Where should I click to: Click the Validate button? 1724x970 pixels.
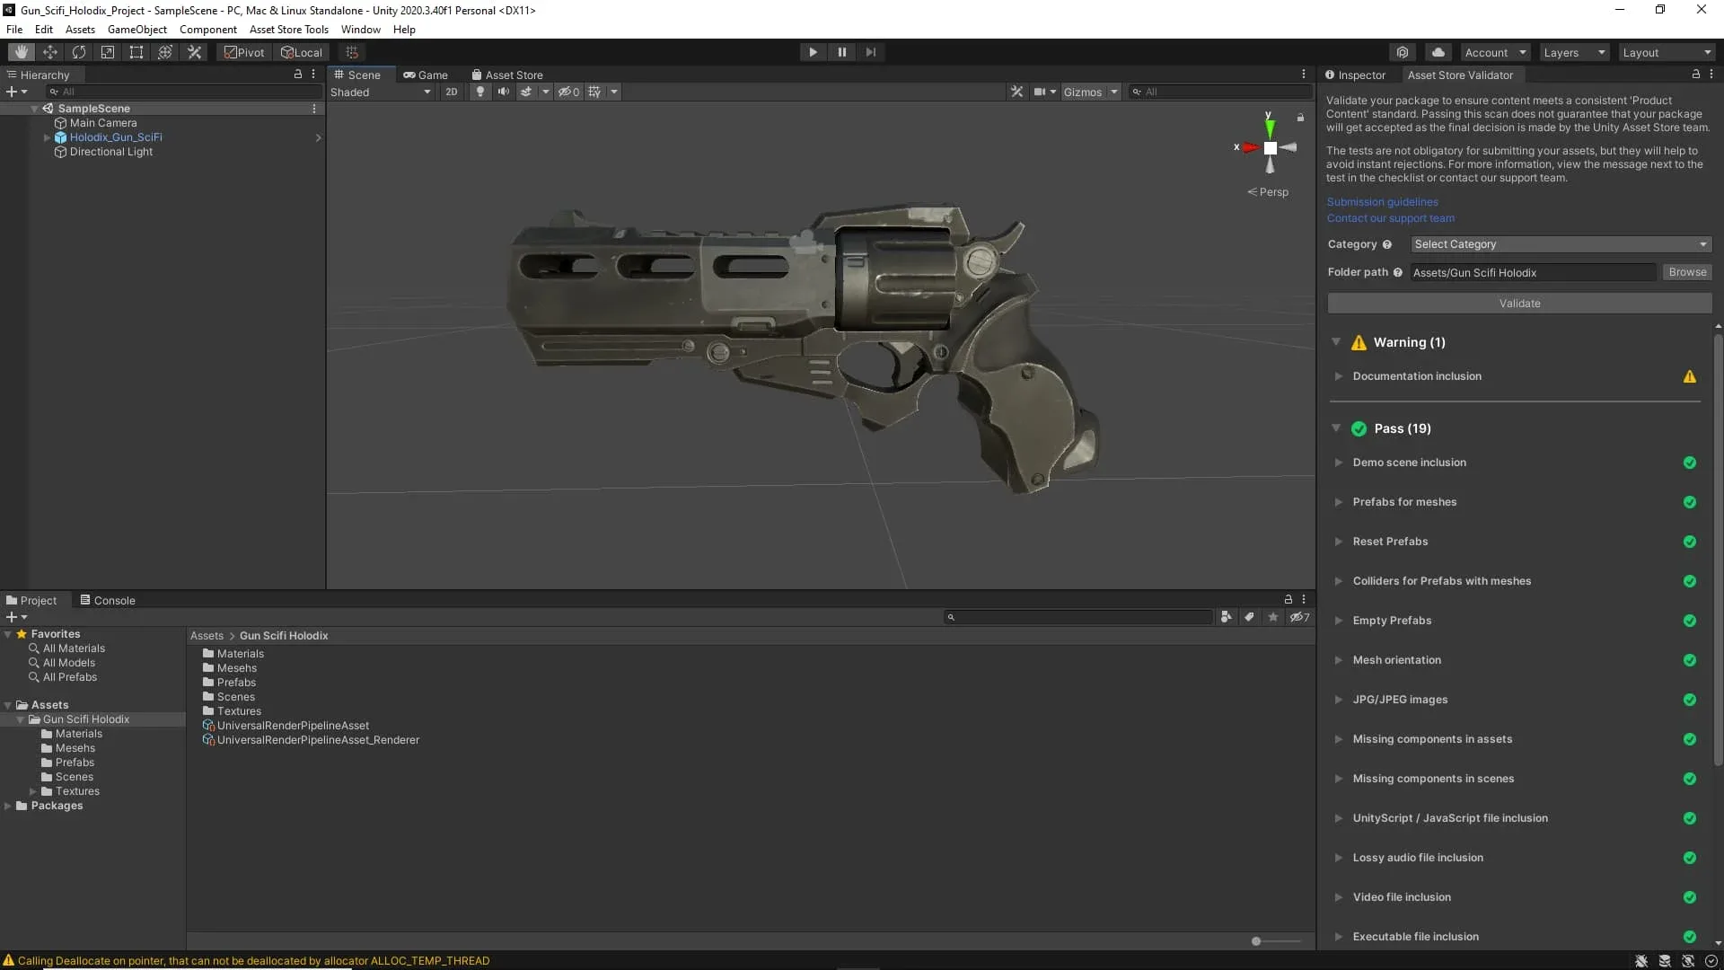point(1519,304)
